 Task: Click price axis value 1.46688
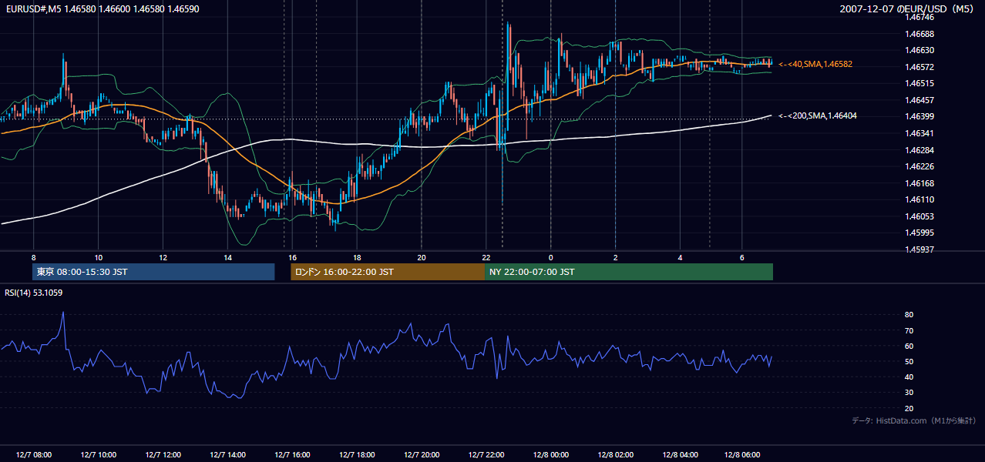[919, 34]
